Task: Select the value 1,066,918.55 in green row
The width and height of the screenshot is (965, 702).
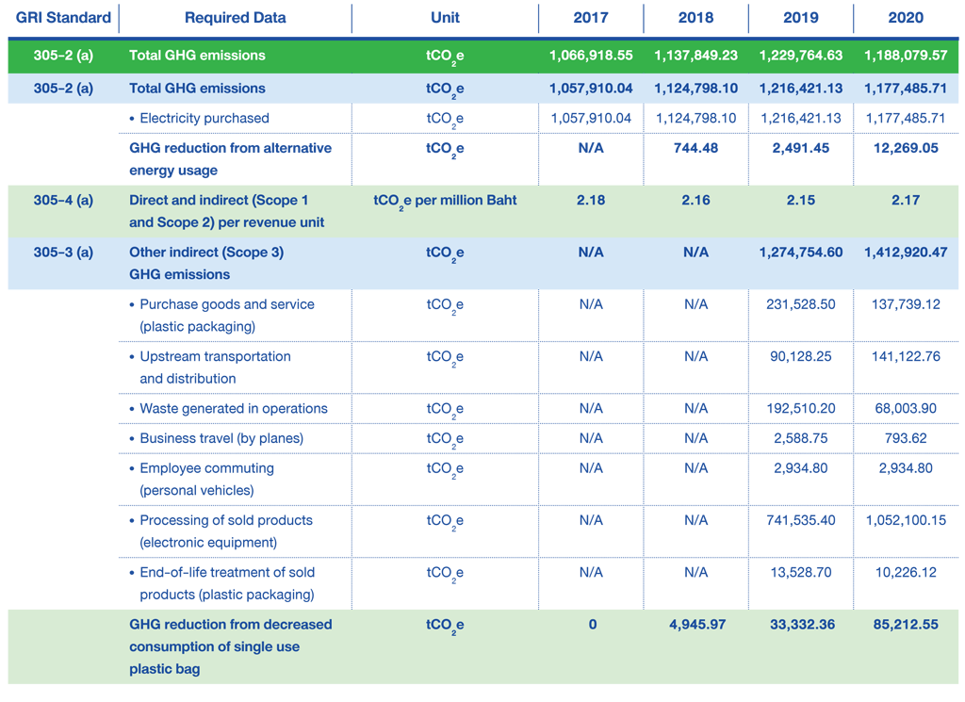Action: pos(591,56)
